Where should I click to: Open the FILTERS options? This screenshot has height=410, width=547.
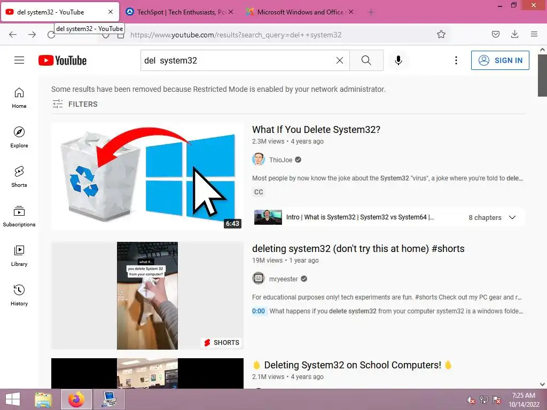75,104
